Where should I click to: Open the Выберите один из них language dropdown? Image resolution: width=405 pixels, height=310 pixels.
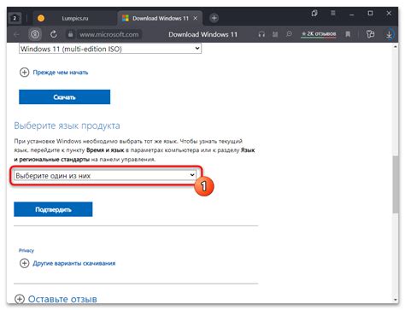[105, 176]
